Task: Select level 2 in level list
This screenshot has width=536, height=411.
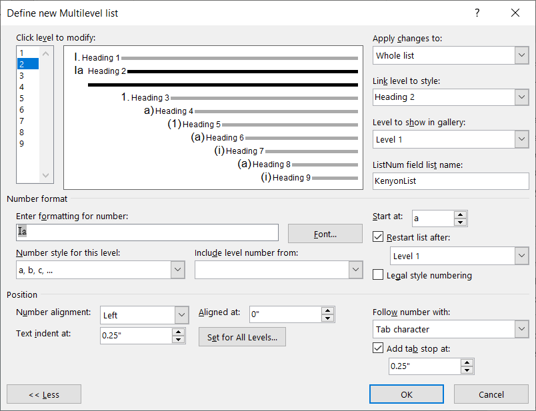Action: click(28, 64)
